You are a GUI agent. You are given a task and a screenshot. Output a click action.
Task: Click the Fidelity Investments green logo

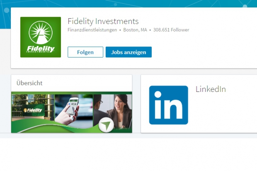pos(41,37)
